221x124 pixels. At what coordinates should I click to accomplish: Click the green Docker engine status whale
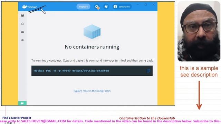point(22,103)
